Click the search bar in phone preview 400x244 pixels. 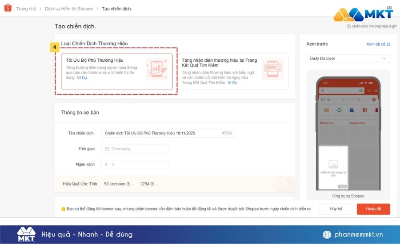[342, 91]
